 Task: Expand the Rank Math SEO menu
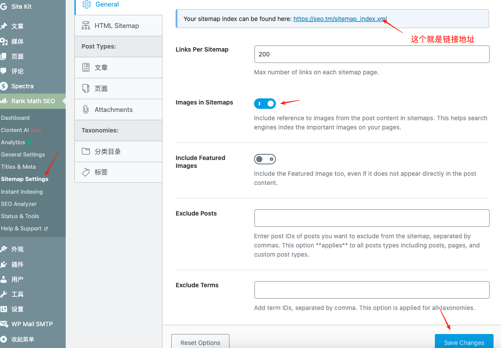[33, 101]
